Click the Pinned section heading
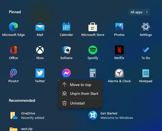The image size is (162, 131). pyautogui.click(x=15, y=12)
